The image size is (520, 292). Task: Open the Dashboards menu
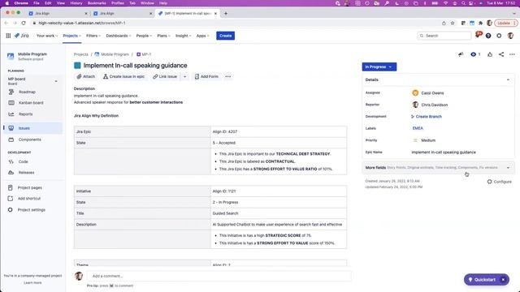coord(119,36)
